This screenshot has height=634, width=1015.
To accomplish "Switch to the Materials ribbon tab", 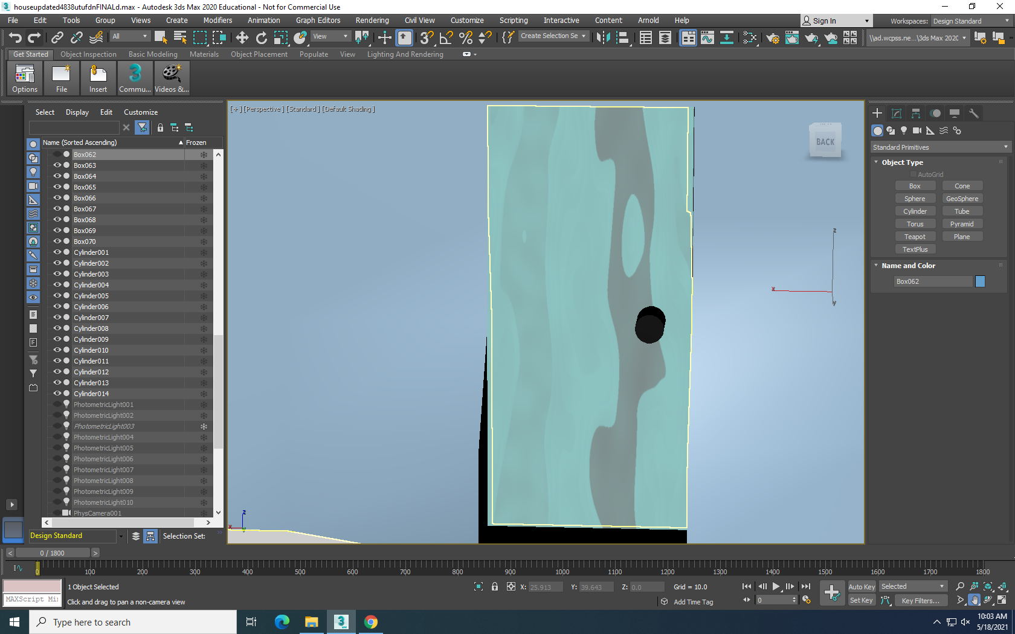I will (x=204, y=54).
